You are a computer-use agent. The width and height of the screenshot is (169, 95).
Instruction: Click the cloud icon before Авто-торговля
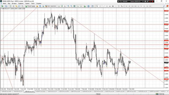click(x=43, y=6)
